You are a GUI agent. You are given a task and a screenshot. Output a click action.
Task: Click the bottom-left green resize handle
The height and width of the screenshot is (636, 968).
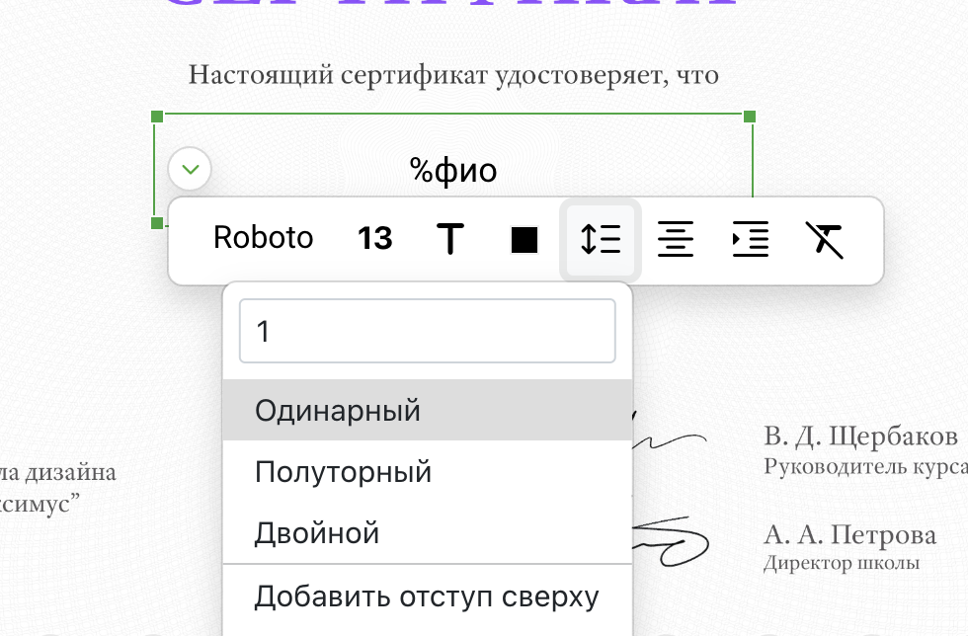coord(157,222)
